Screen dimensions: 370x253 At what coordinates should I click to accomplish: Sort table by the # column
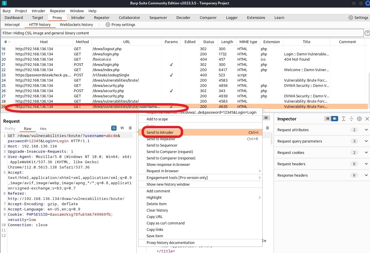click(x=7, y=42)
